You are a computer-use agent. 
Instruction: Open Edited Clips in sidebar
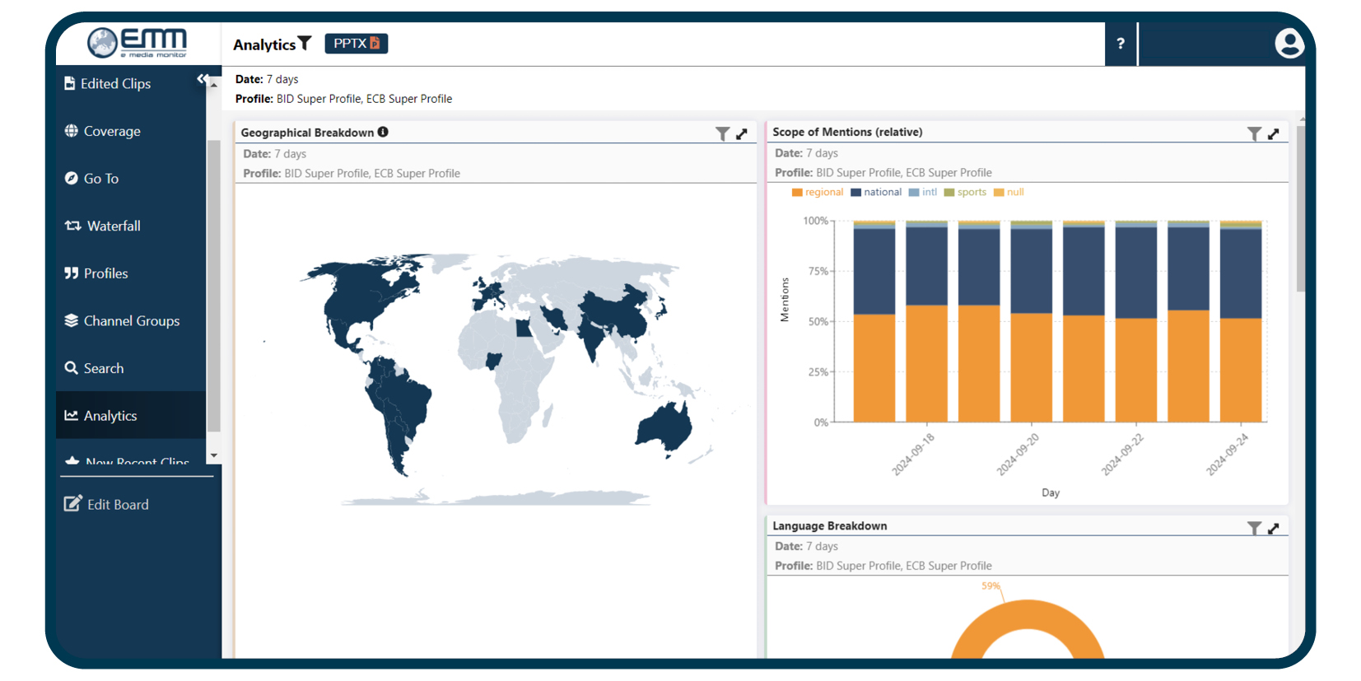(115, 84)
